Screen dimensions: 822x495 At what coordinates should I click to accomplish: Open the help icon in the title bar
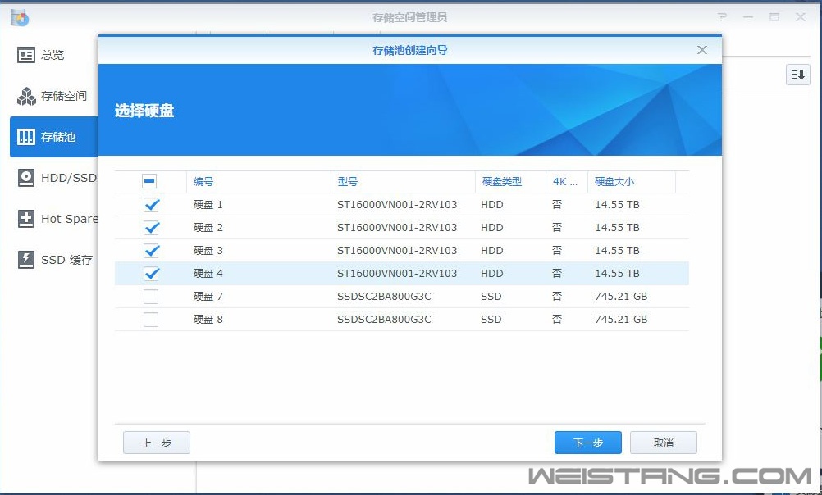pyautogui.click(x=721, y=16)
